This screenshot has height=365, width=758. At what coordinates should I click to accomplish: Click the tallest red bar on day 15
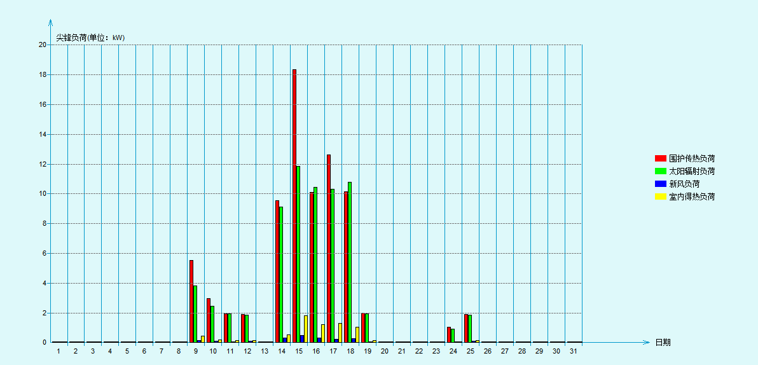pyautogui.click(x=294, y=203)
